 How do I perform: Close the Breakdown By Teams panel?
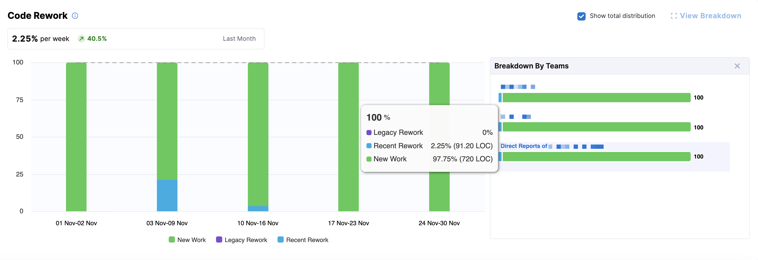coord(737,66)
